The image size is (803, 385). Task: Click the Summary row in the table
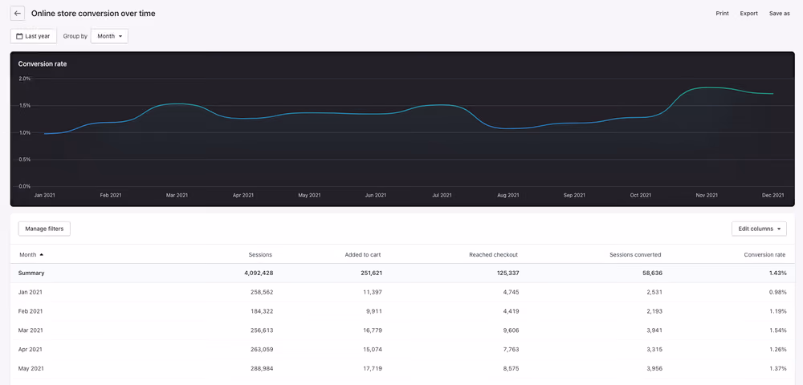(x=402, y=273)
